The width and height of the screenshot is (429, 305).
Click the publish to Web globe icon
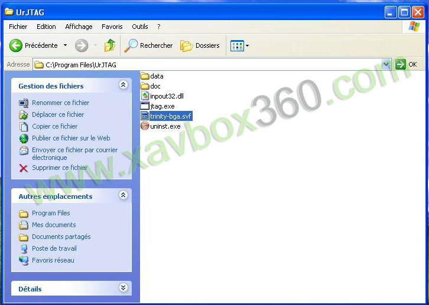click(x=24, y=139)
